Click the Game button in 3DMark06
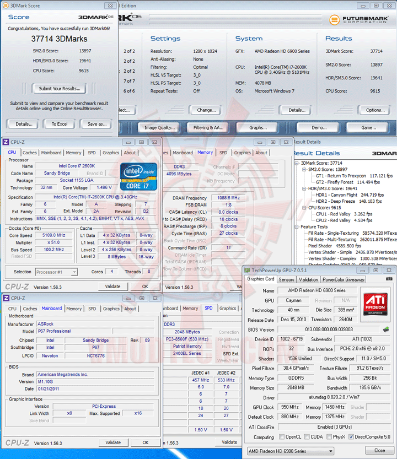397x459 pixels. (368, 128)
